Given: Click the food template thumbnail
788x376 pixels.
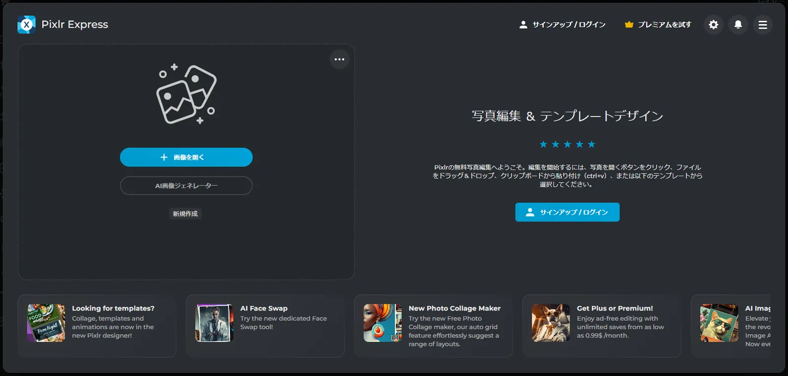Looking at the screenshot, I should tap(46, 323).
